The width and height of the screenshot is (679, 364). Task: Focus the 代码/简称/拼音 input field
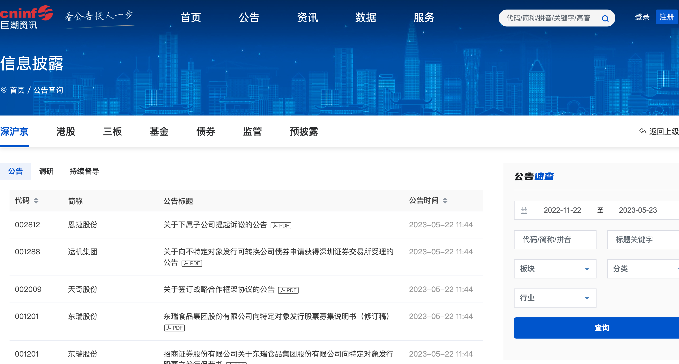click(555, 239)
